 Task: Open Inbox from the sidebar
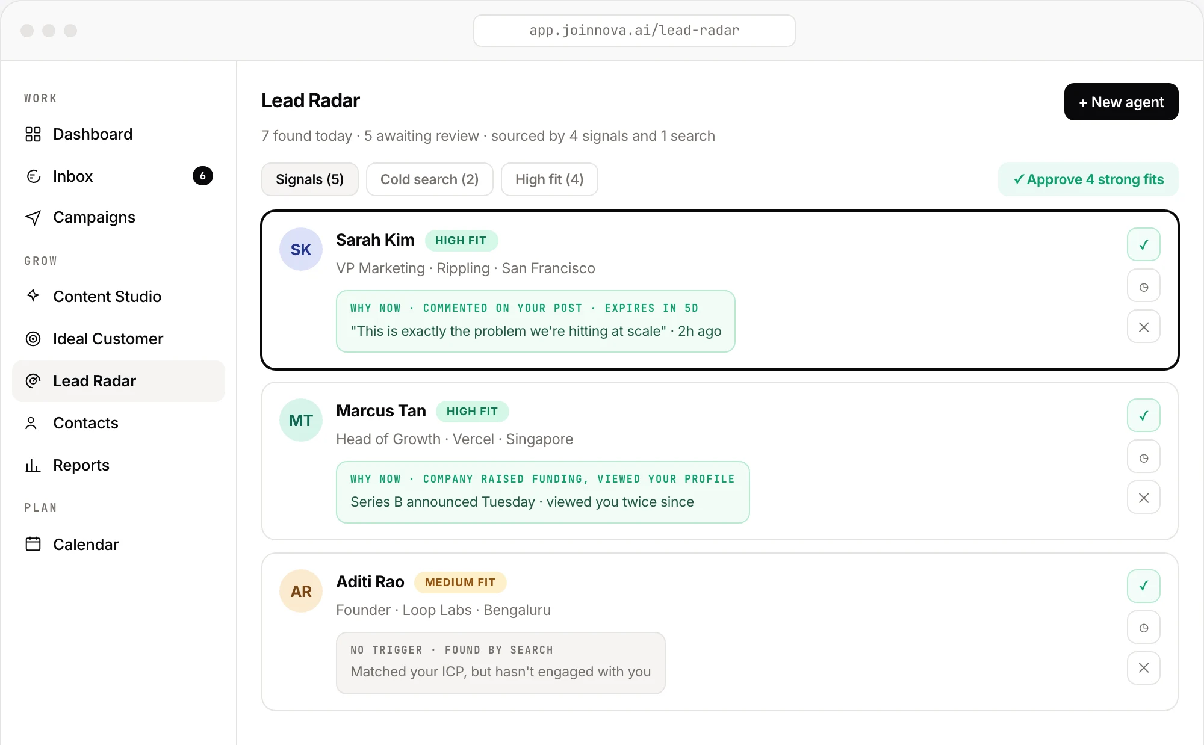119,176
